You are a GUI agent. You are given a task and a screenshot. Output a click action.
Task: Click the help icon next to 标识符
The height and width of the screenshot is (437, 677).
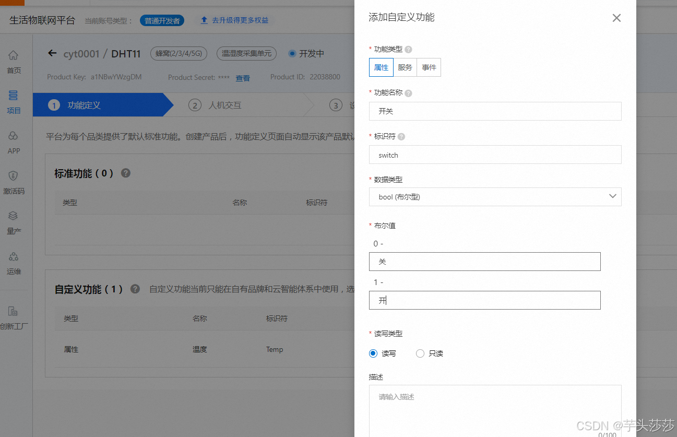(400, 136)
